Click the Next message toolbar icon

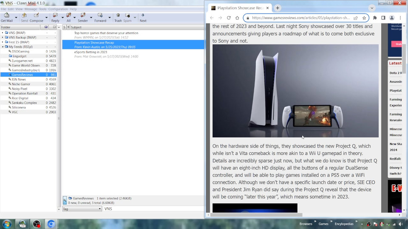point(143,17)
